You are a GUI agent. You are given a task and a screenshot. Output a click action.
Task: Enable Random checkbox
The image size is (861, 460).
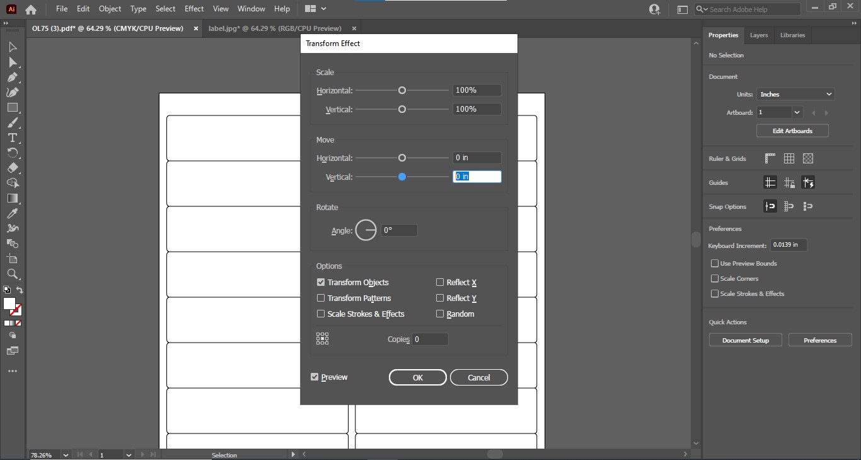pos(440,314)
